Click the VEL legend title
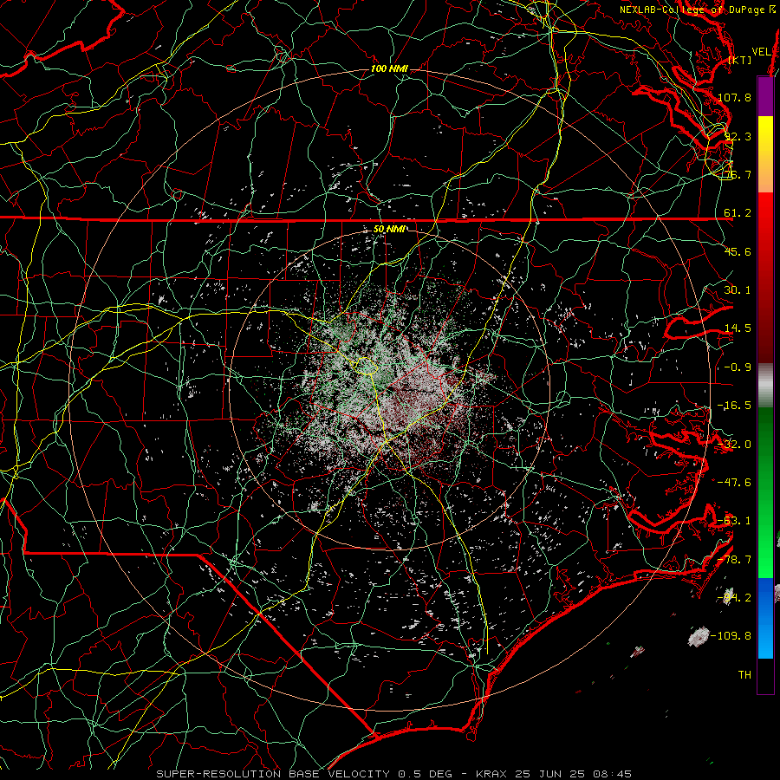 pyautogui.click(x=762, y=52)
